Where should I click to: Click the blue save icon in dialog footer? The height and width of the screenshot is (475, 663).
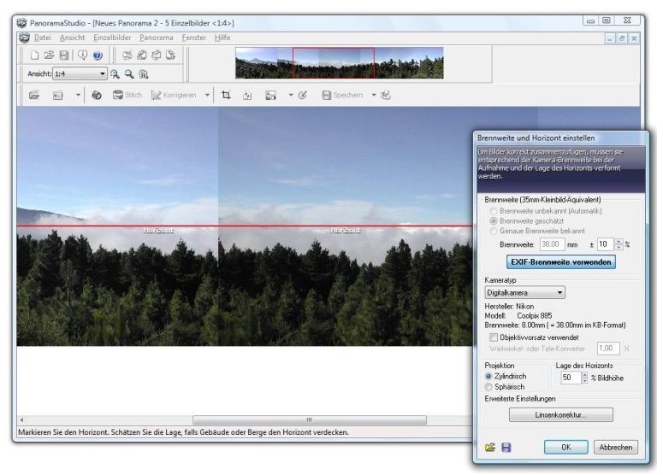click(506, 447)
